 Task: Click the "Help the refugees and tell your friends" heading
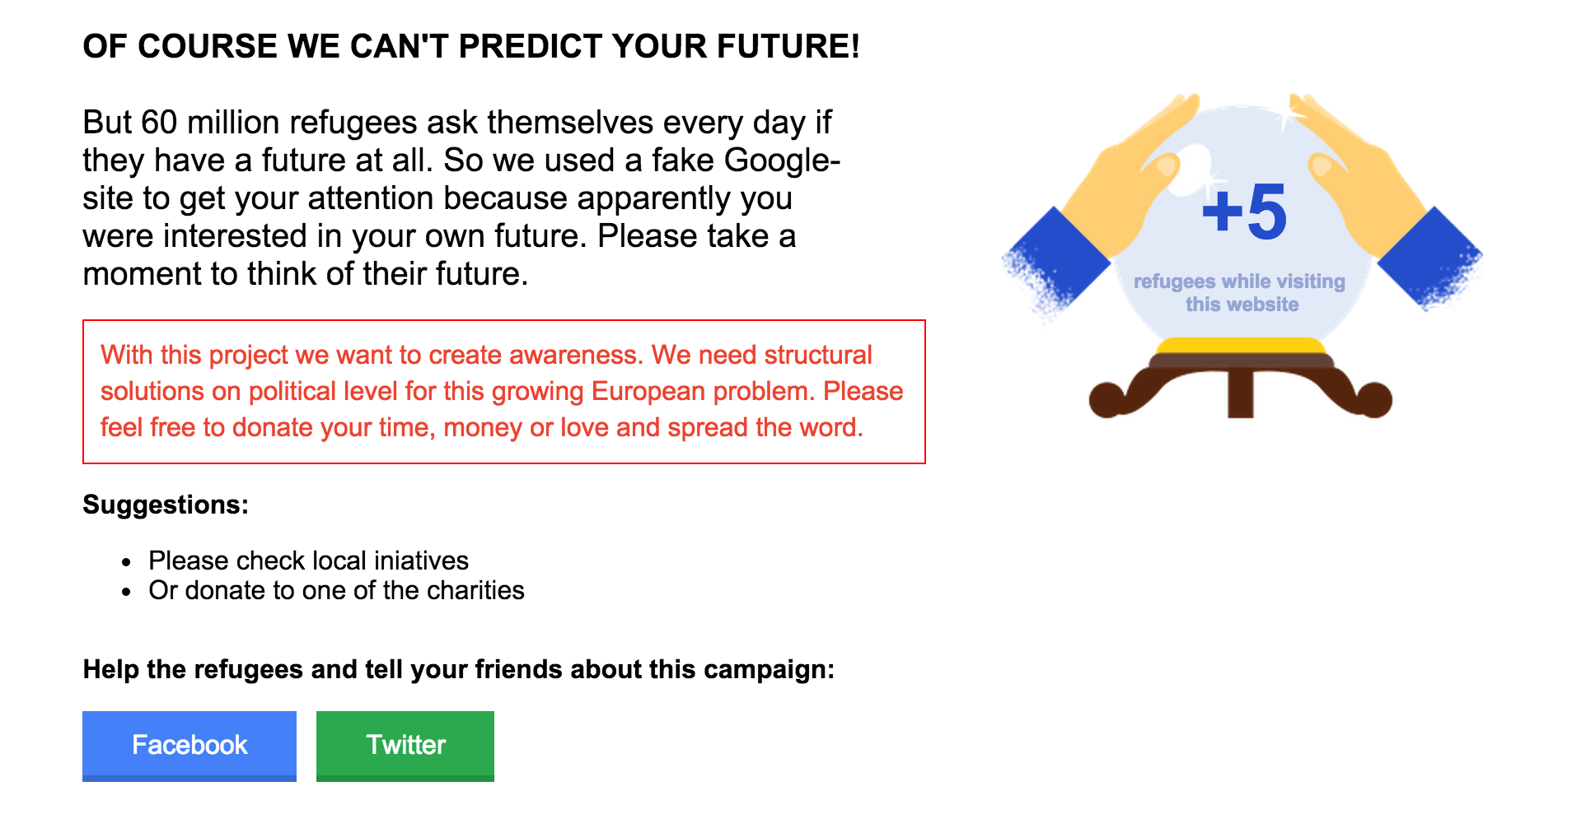tap(458, 669)
